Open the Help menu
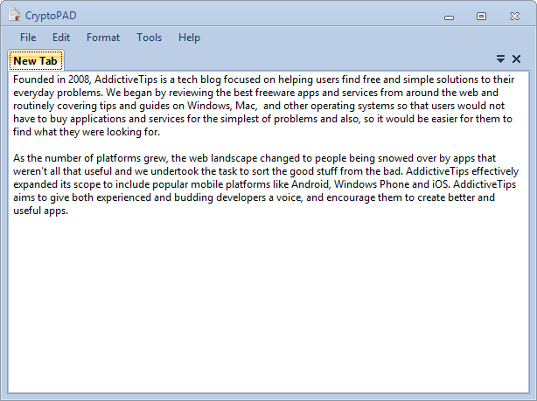Viewport: 537px width, 401px height. 189,38
